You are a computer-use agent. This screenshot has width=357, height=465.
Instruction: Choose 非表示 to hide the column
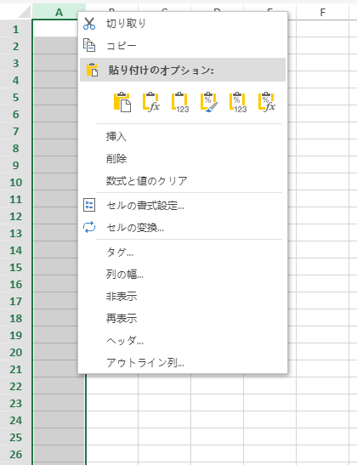point(183,297)
